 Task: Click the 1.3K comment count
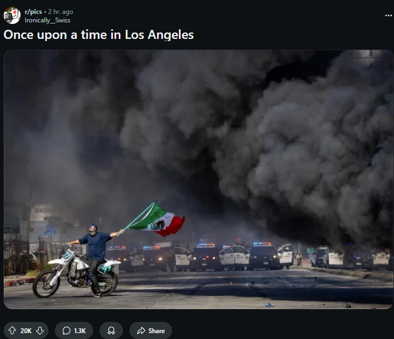pyautogui.click(x=80, y=330)
